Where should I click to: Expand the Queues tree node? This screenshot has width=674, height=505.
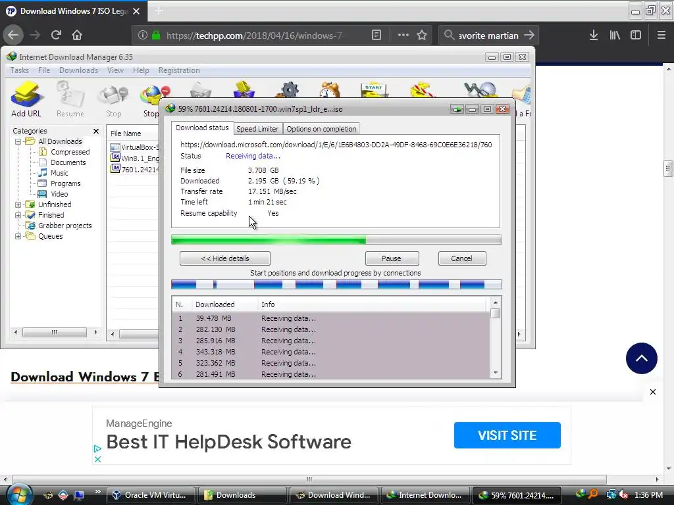(x=18, y=236)
